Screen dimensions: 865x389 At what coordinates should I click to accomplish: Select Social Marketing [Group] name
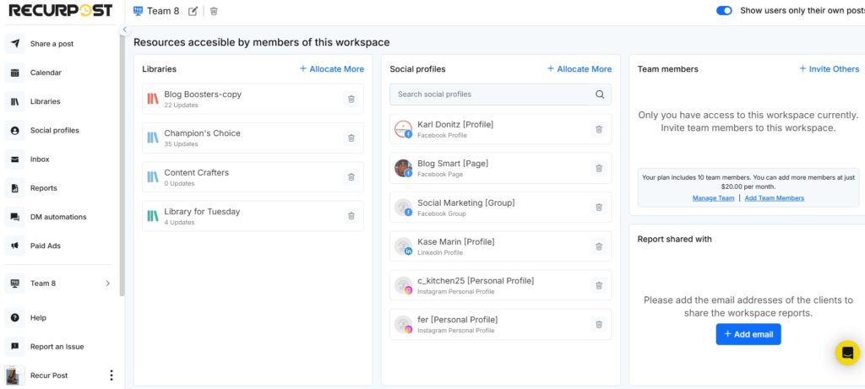click(466, 203)
